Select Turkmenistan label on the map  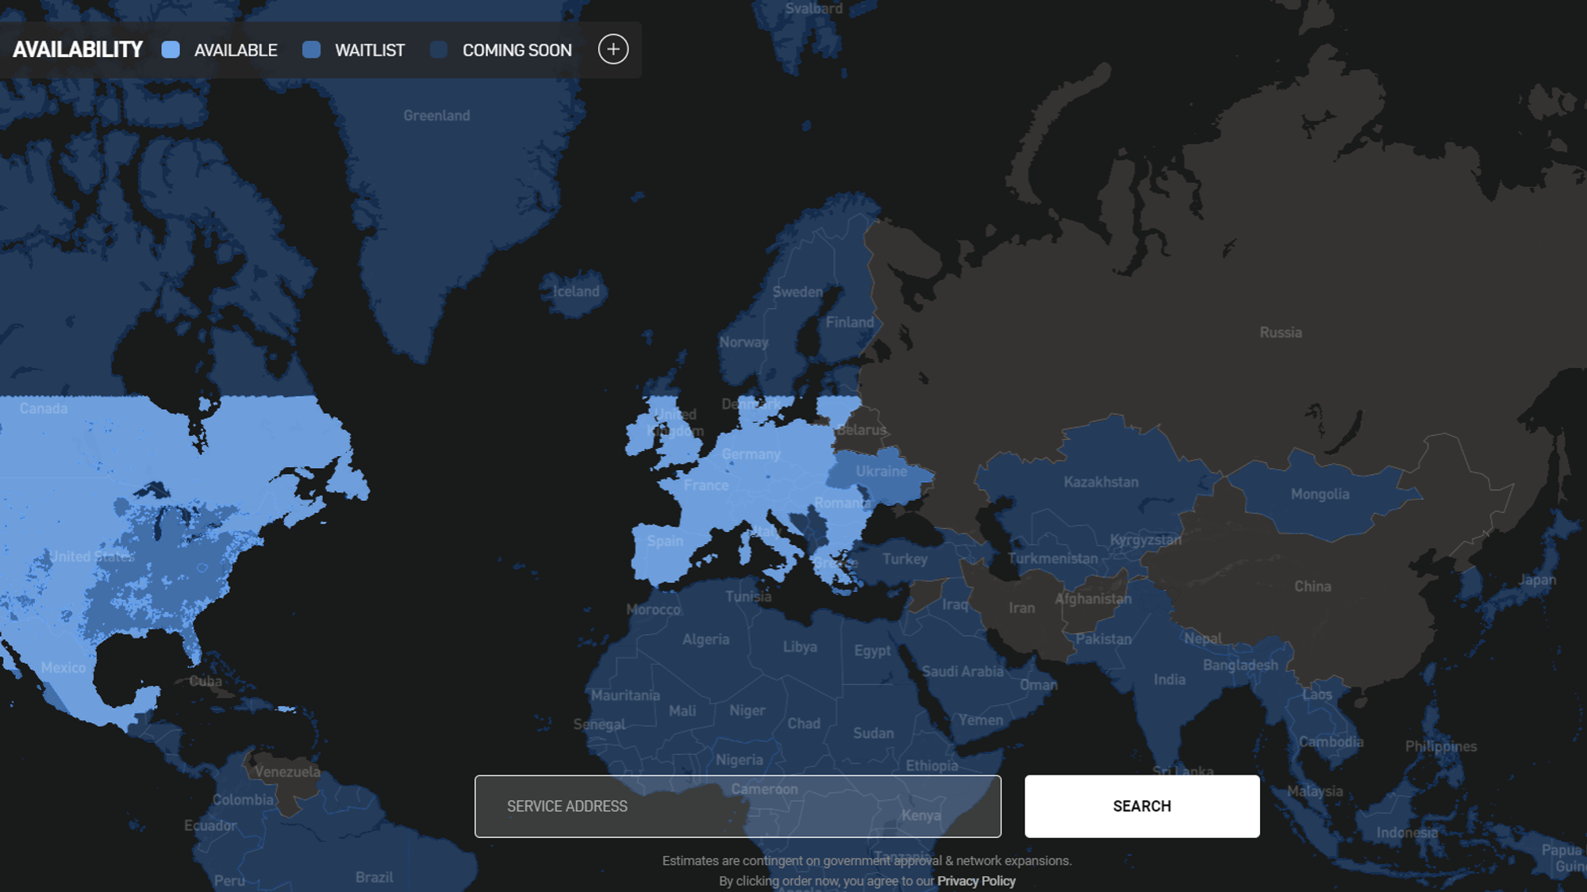(1053, 558)
